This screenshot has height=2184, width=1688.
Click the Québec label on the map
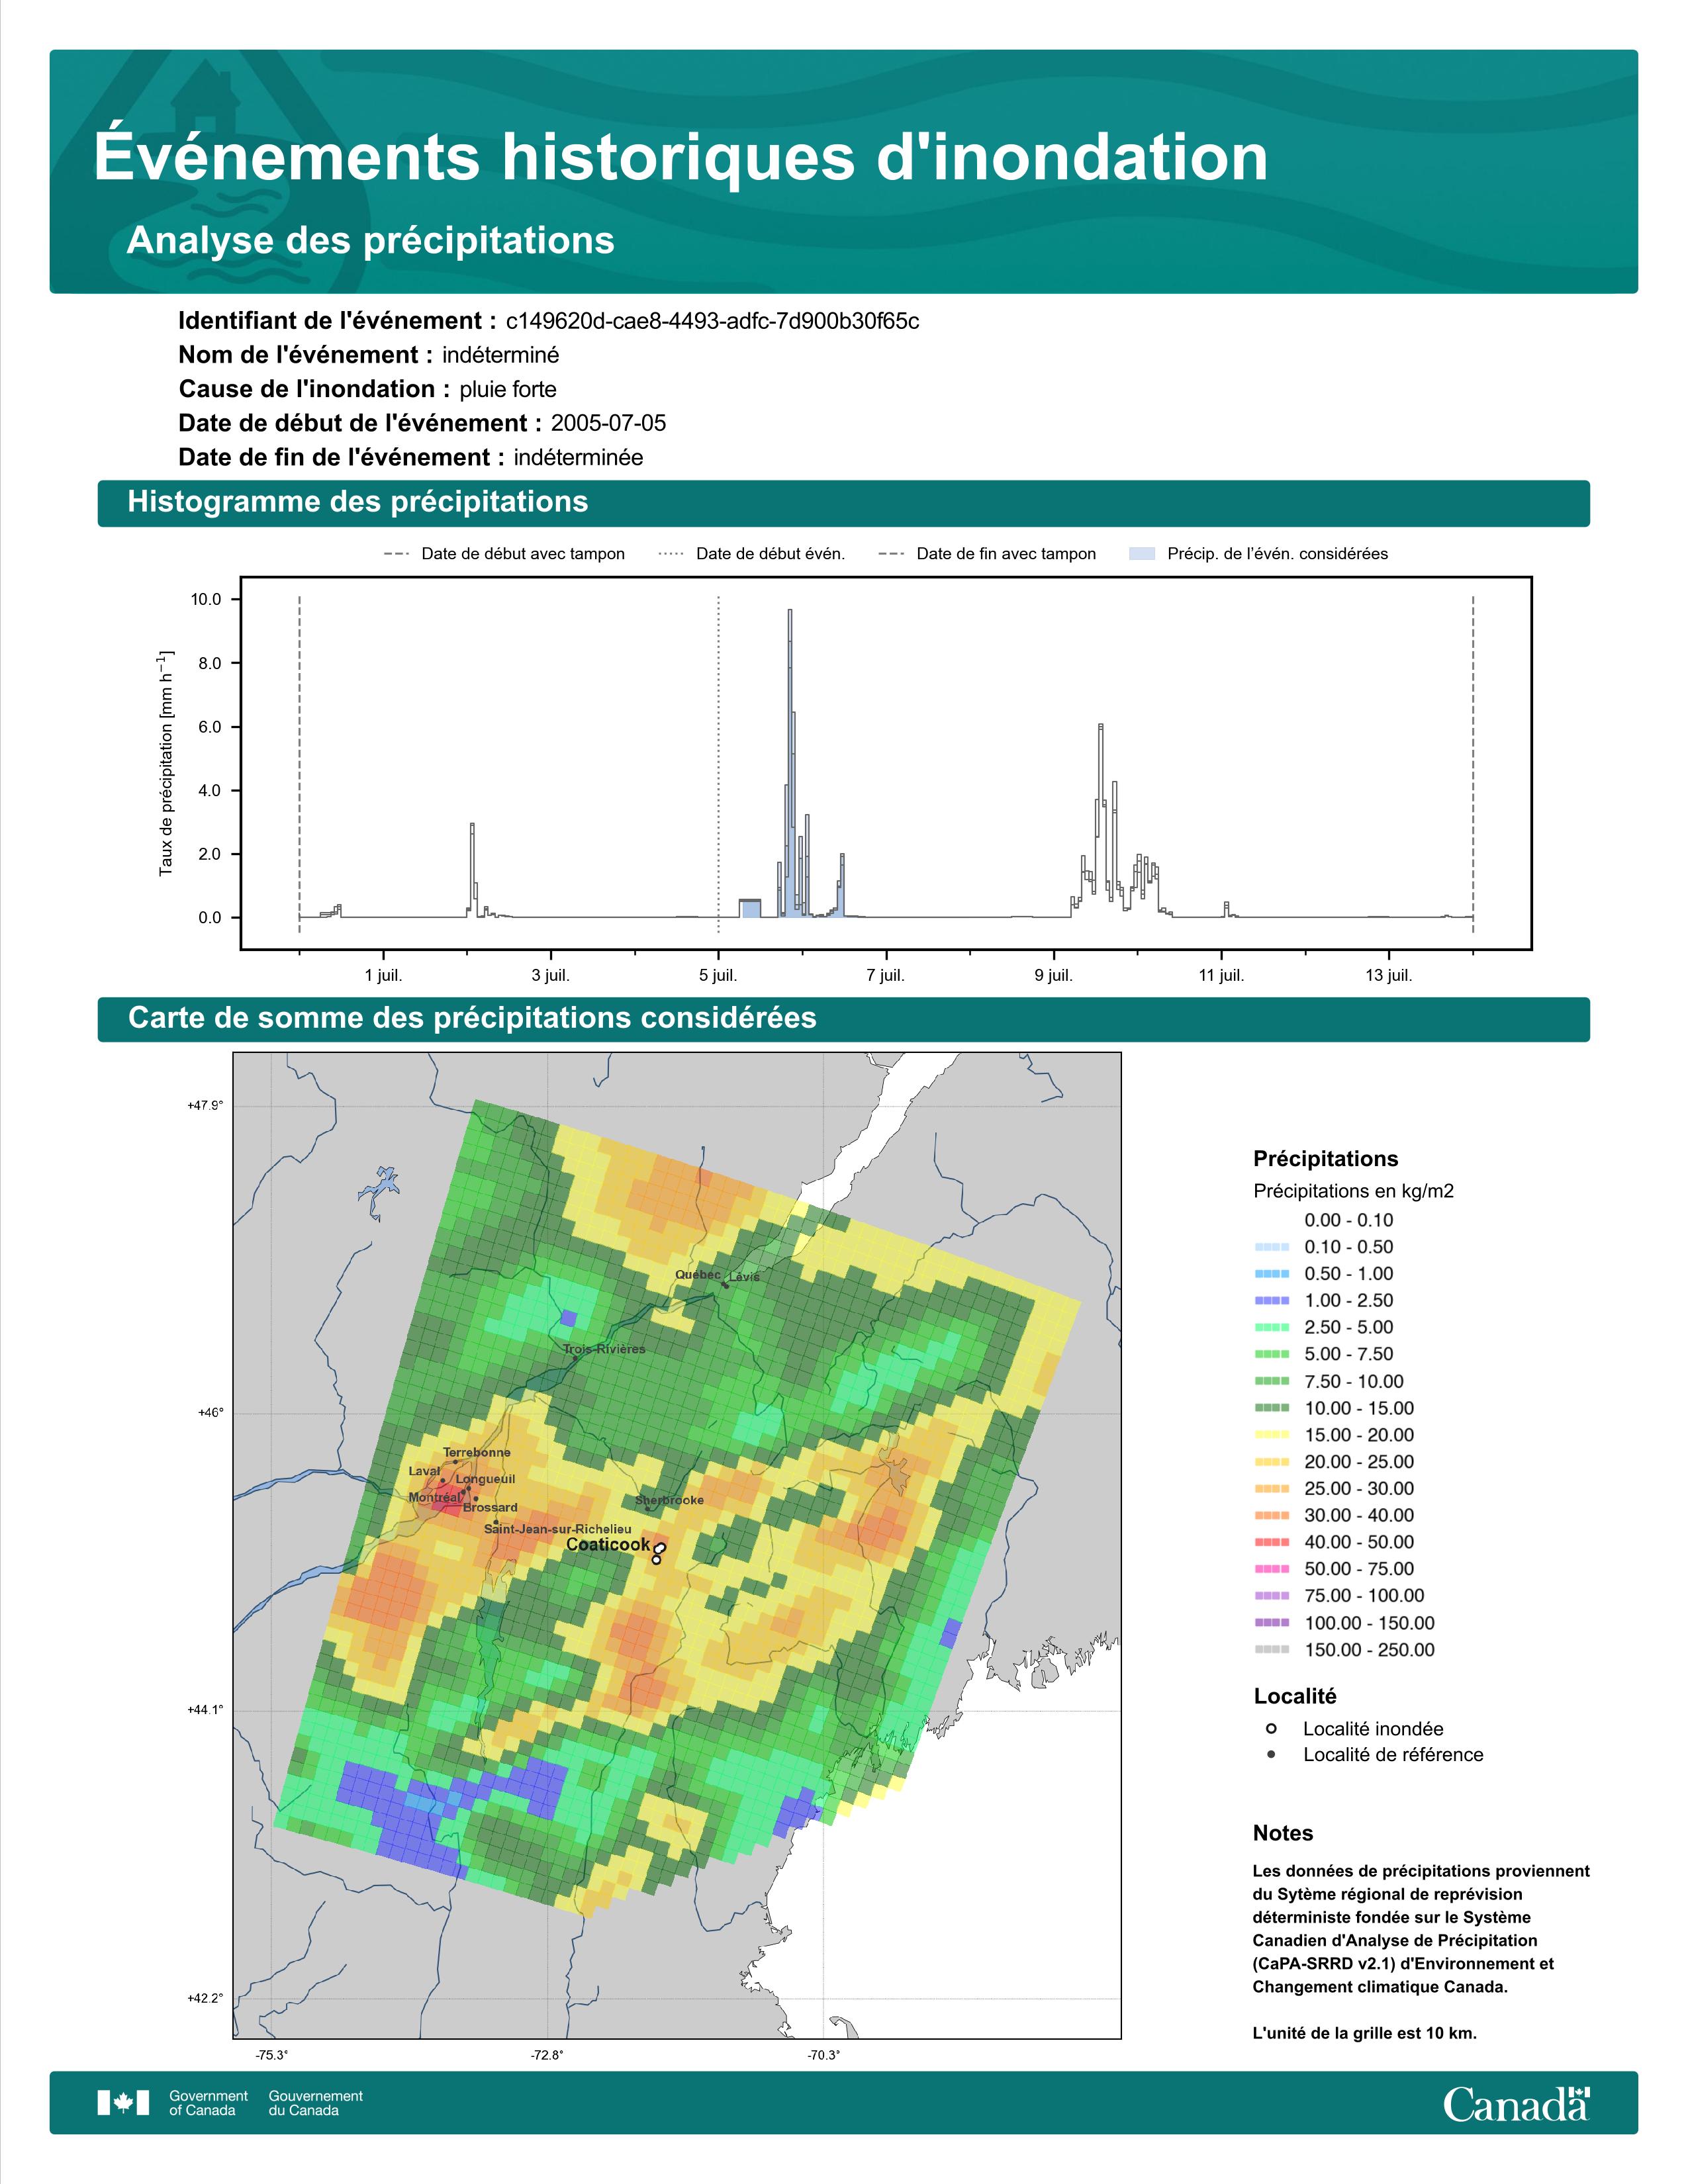coord(698,1275)
